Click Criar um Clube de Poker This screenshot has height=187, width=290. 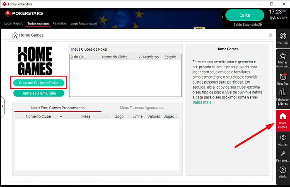[39, 83]
